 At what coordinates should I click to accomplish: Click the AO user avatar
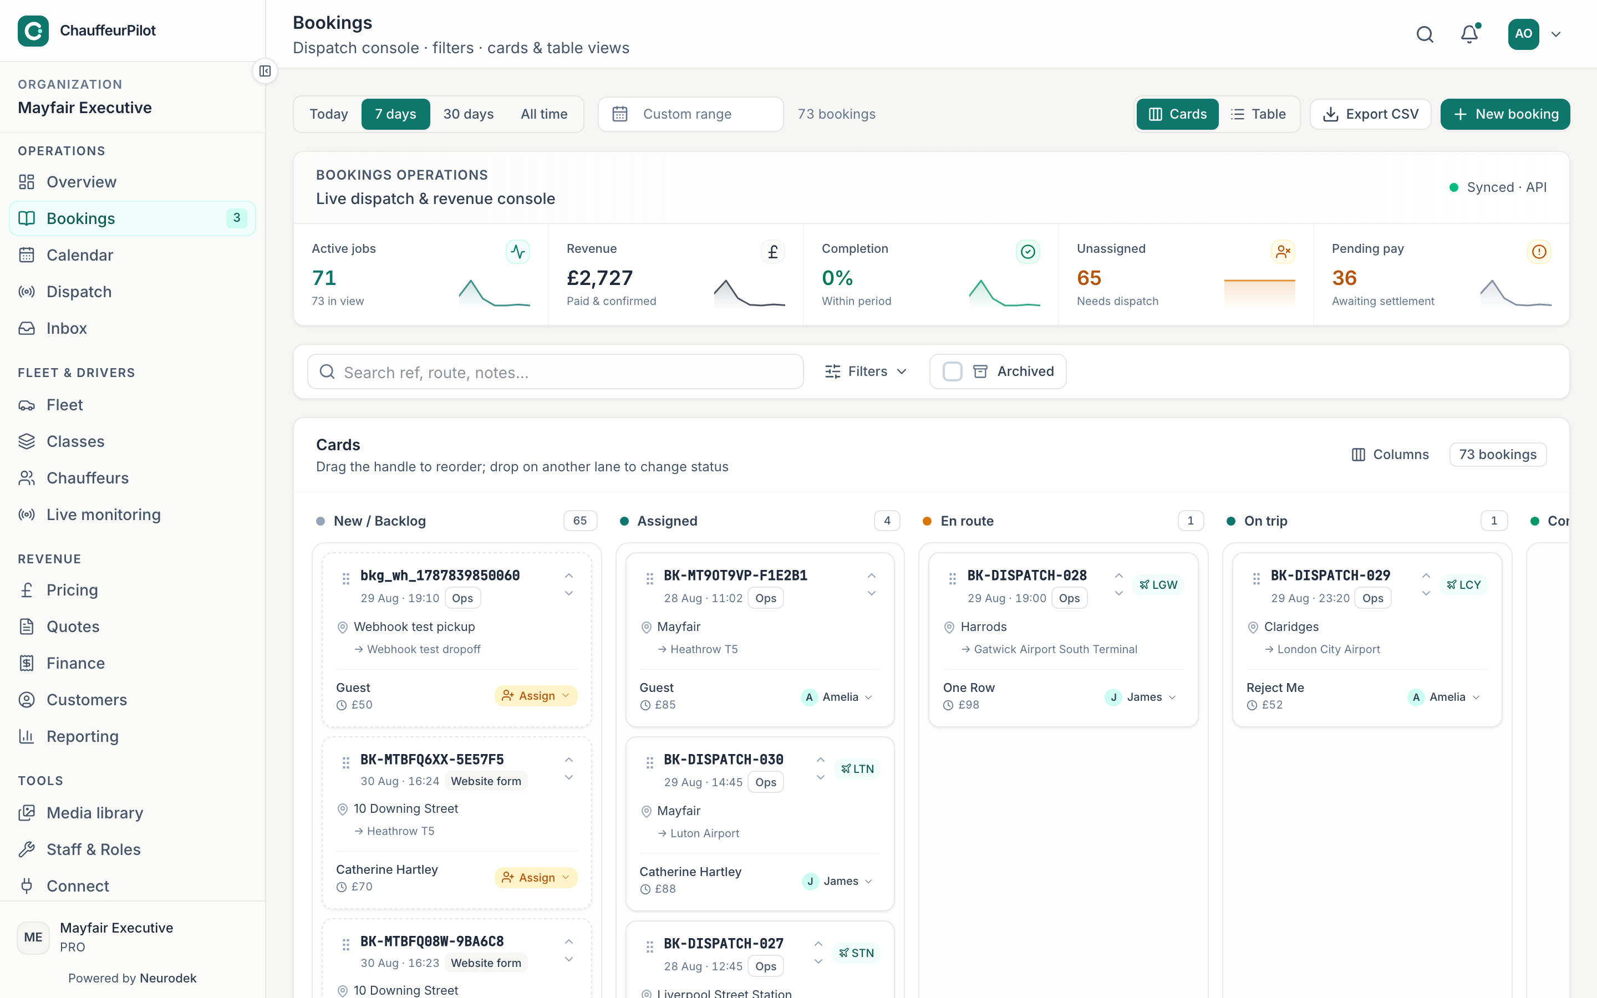[1523, 34]
